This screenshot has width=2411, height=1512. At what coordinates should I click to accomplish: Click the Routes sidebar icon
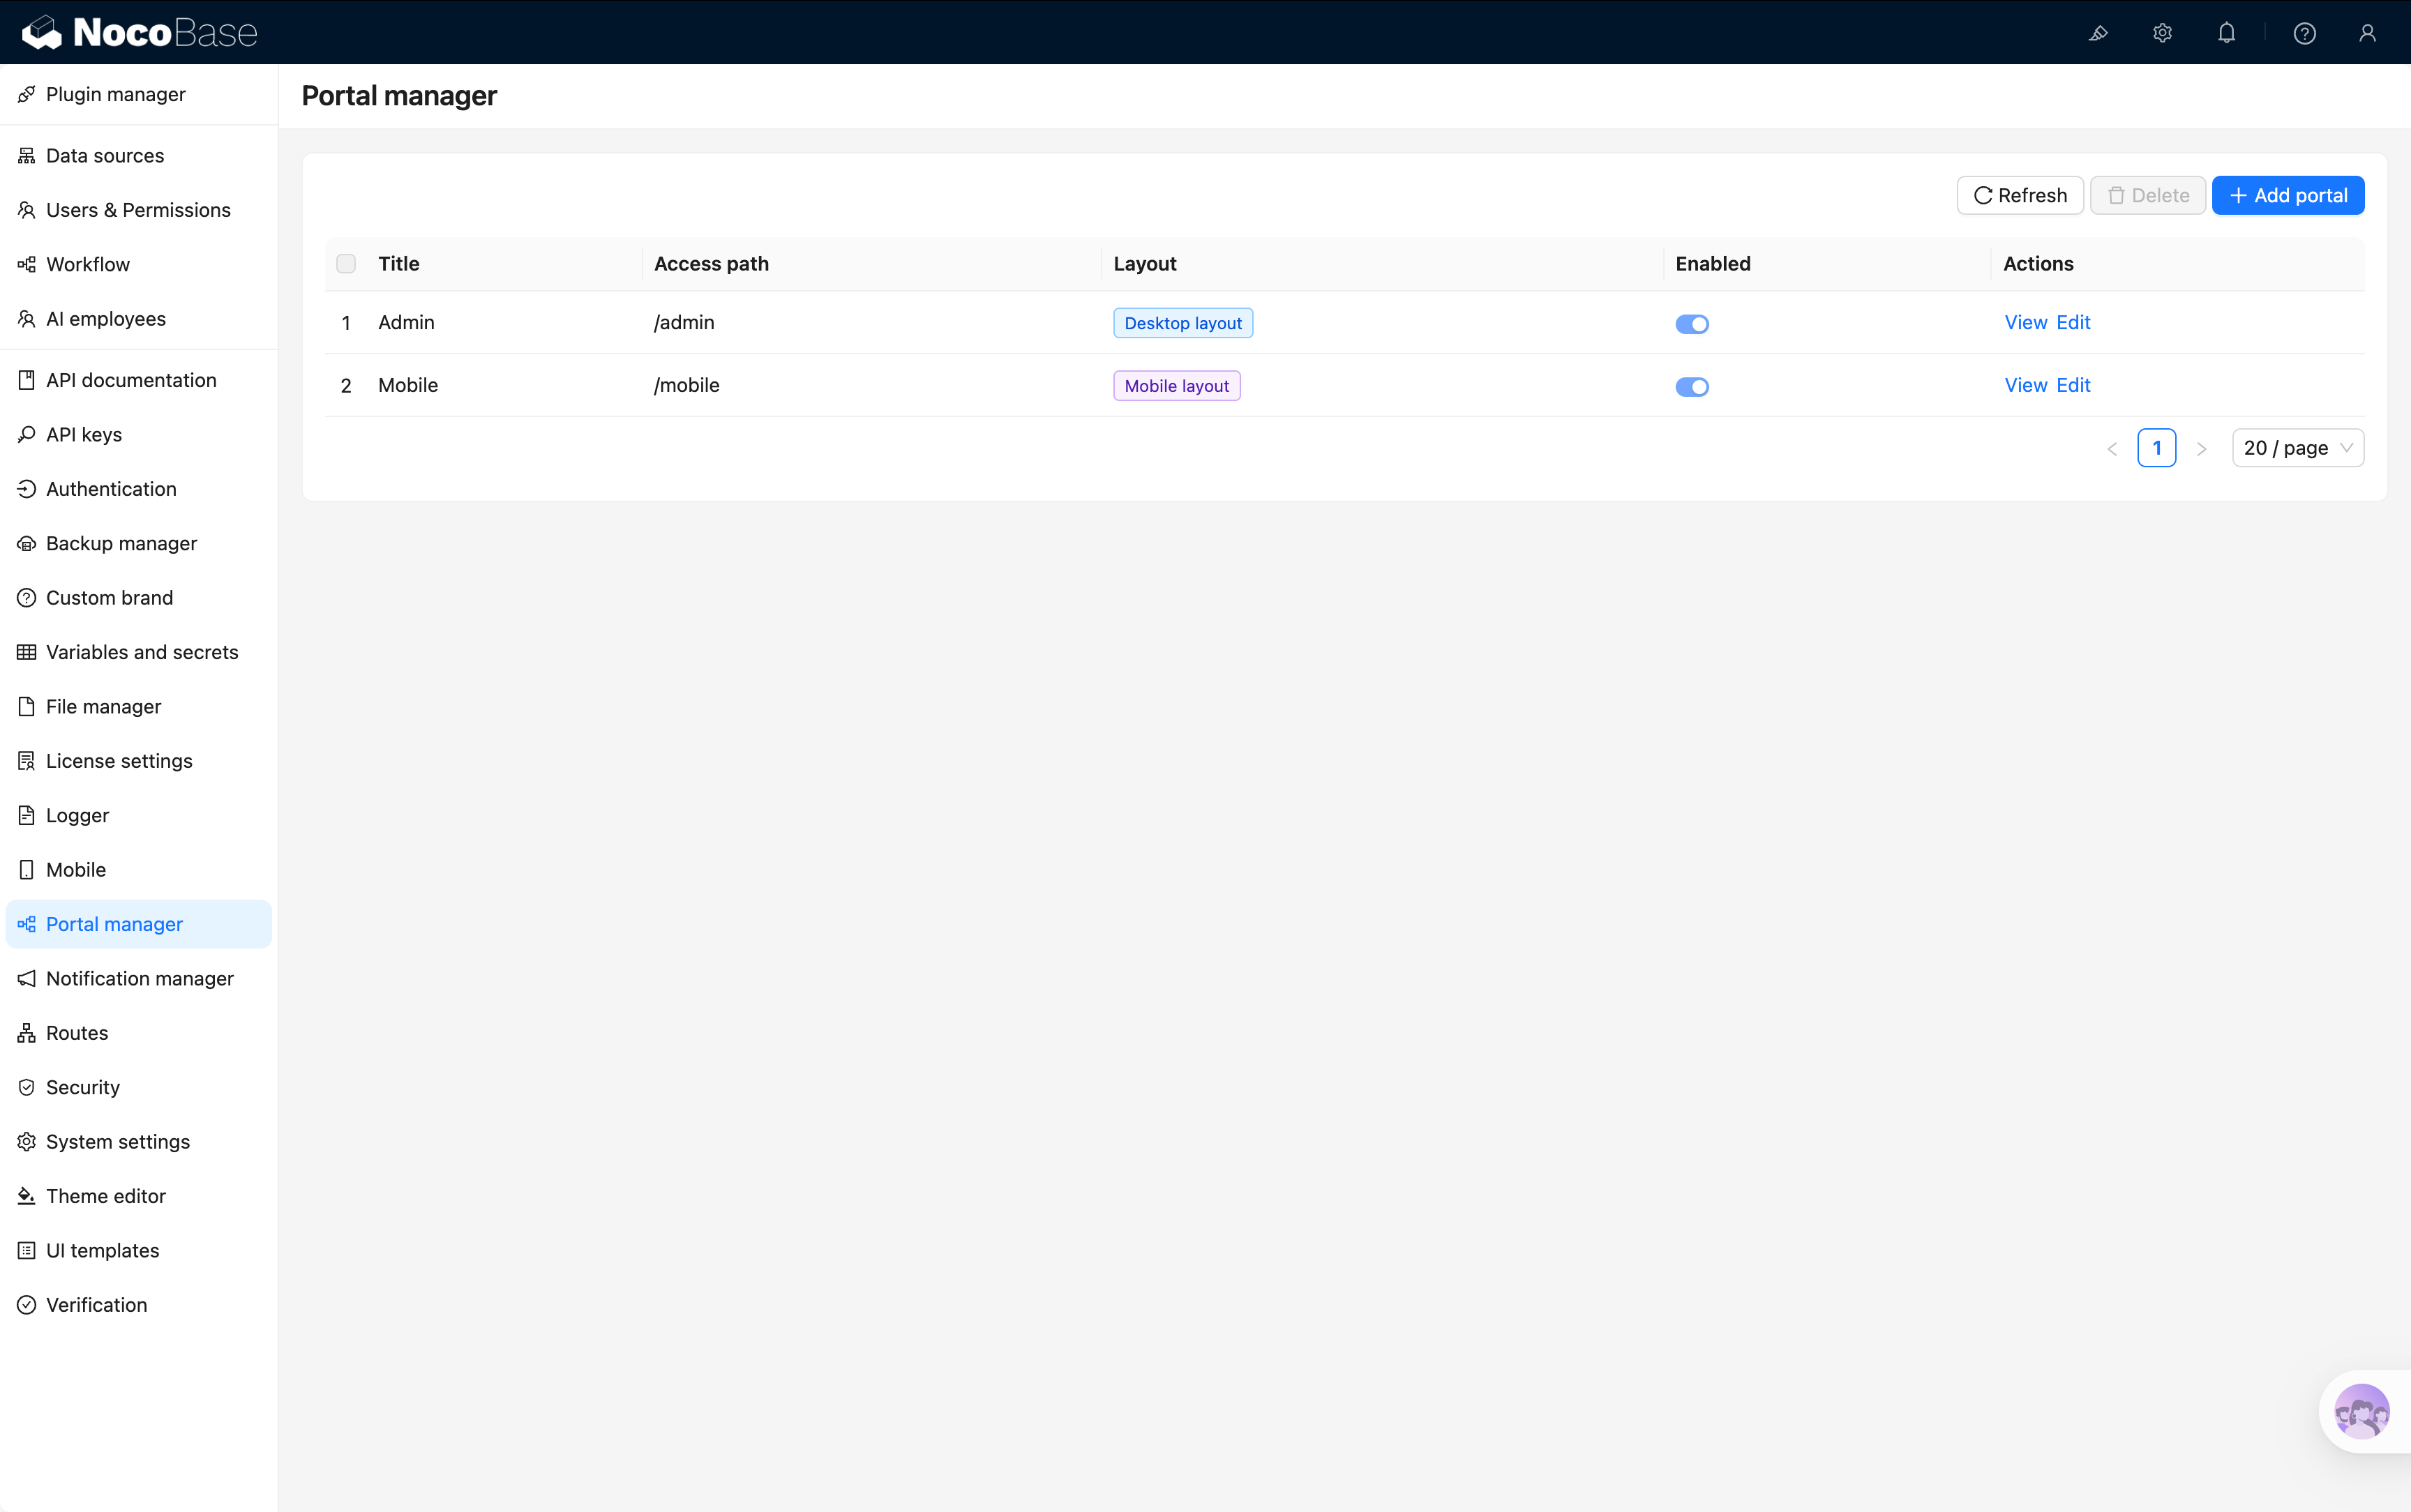pyautogui.click(x=27, y=1033)
